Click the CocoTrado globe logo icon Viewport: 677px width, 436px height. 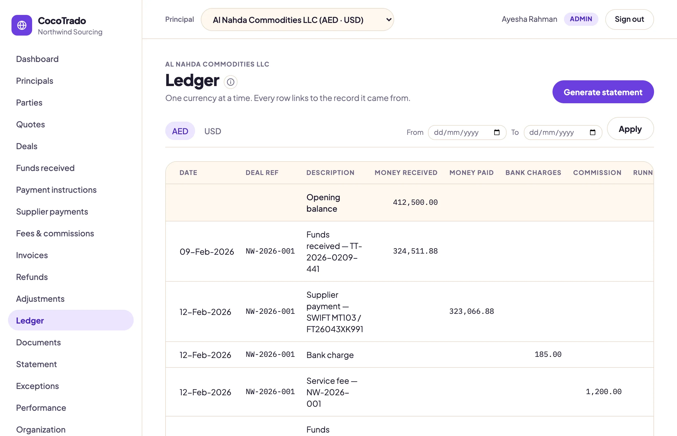click(22, 25)
